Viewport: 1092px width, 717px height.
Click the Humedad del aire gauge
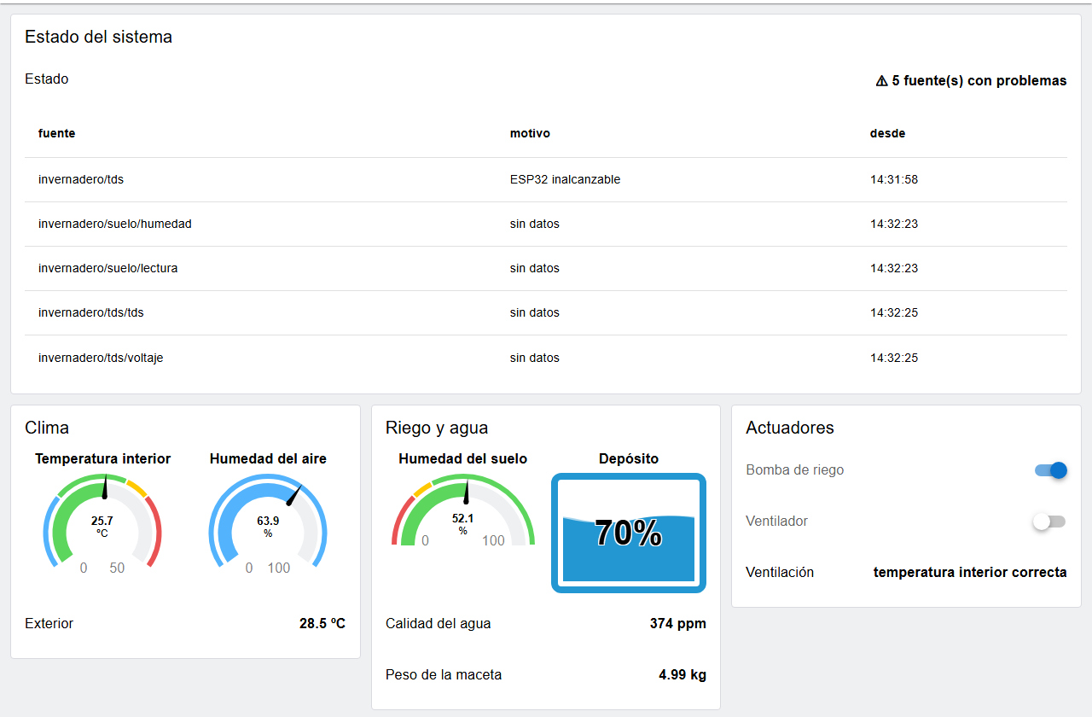pos(268,522)
